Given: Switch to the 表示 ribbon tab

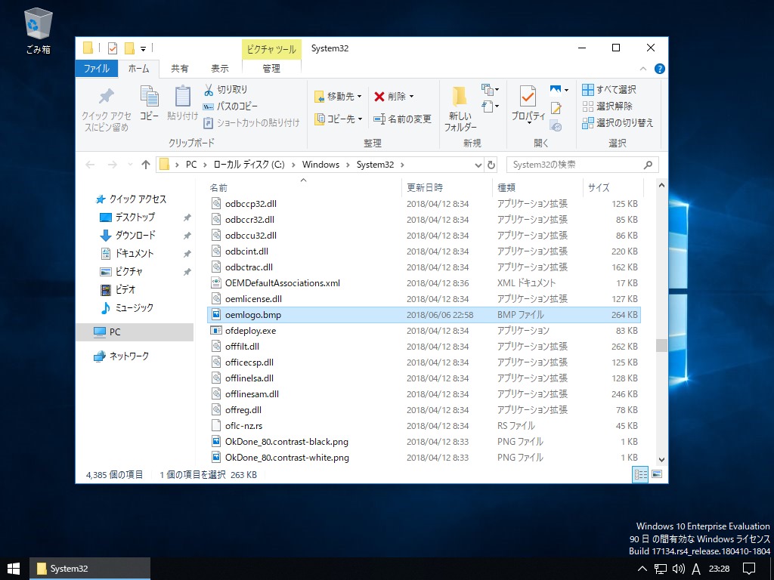Looking at the screenshot, I should (219, 67).
